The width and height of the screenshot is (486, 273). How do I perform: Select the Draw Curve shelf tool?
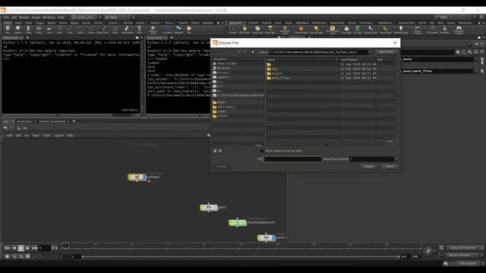pos(103,30)
